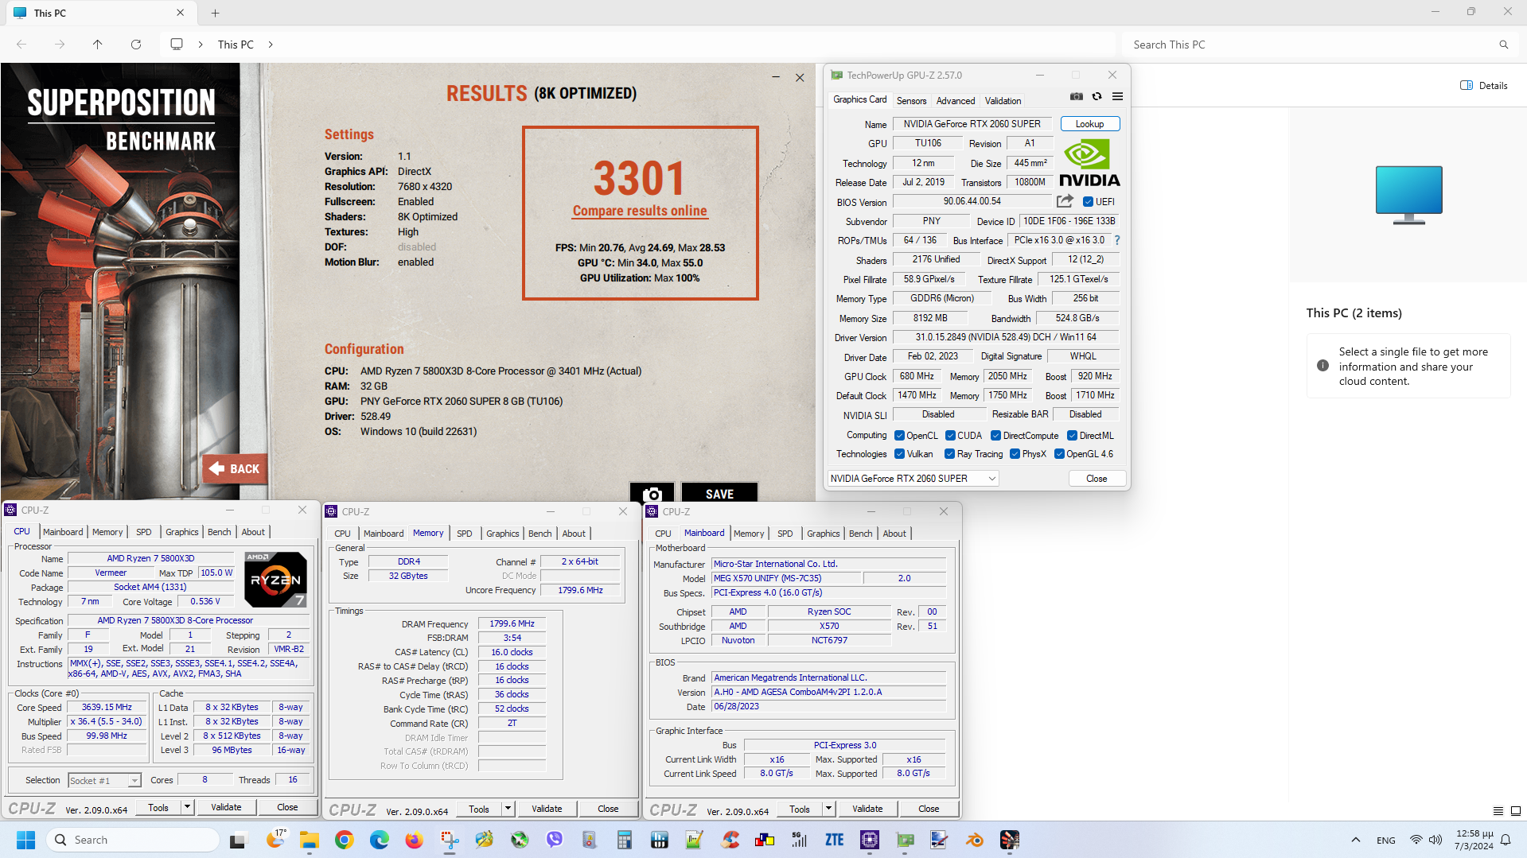
Task: Open the Bench tab in the Mainboard-tab CPU-Z window
Action: (x=860, y=534)
